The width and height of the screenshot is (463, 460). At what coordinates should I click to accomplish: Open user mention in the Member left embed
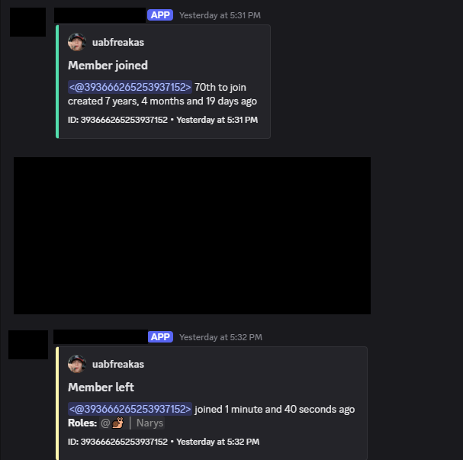130,409
